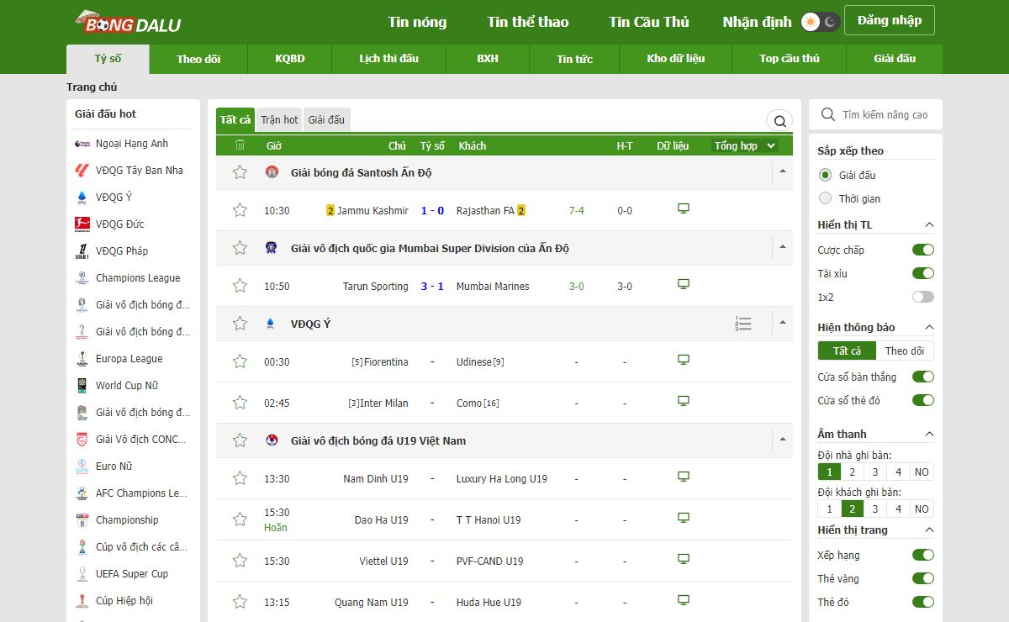Collapse the Santosh Ấn Độ league section

(x=783, y=171)
